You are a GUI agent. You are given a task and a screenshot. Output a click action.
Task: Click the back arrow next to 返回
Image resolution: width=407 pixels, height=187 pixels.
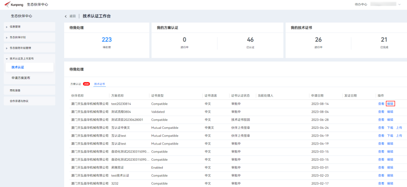[x=66, y=16]
